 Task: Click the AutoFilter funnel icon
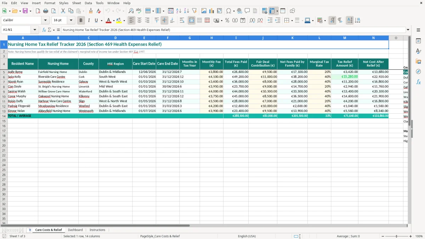coord(194,11)
